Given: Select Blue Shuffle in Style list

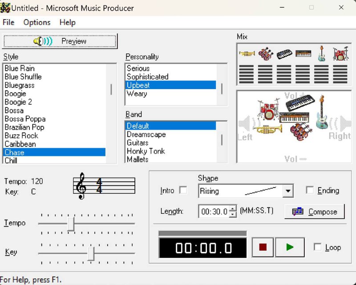Looking at the screenshot, I should [54, 77].
